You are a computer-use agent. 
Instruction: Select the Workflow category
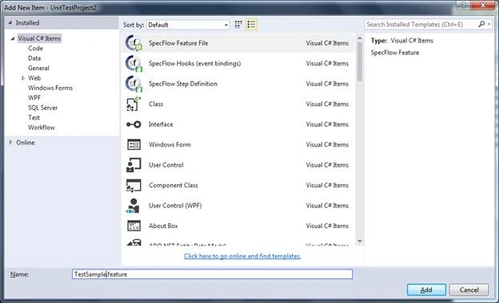click(42, 128)
